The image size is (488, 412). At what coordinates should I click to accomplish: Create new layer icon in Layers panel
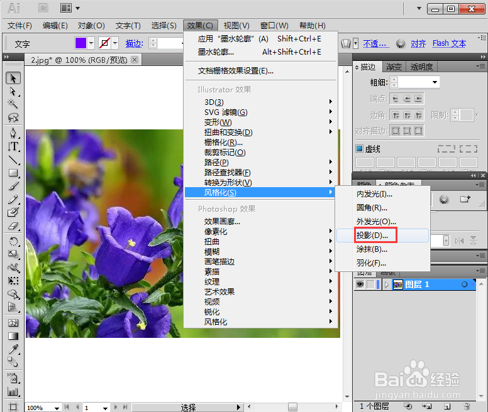(447, 406)
